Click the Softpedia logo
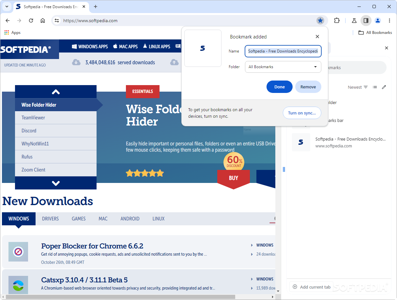The width and height of the screenshot is (397, 300). [26, 50]
